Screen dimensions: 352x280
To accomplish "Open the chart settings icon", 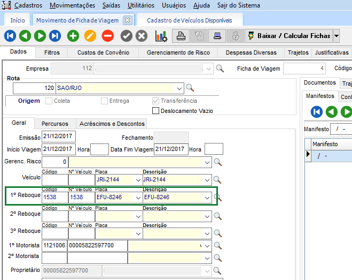I will point(161,36).
